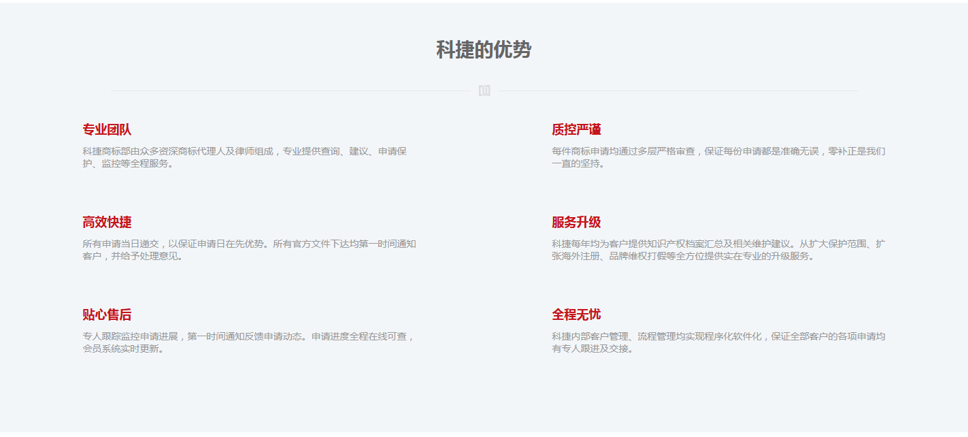Screen dimensions: 968x437
Task: Open the 高效快捷 heading
Action: click(107, 222)
